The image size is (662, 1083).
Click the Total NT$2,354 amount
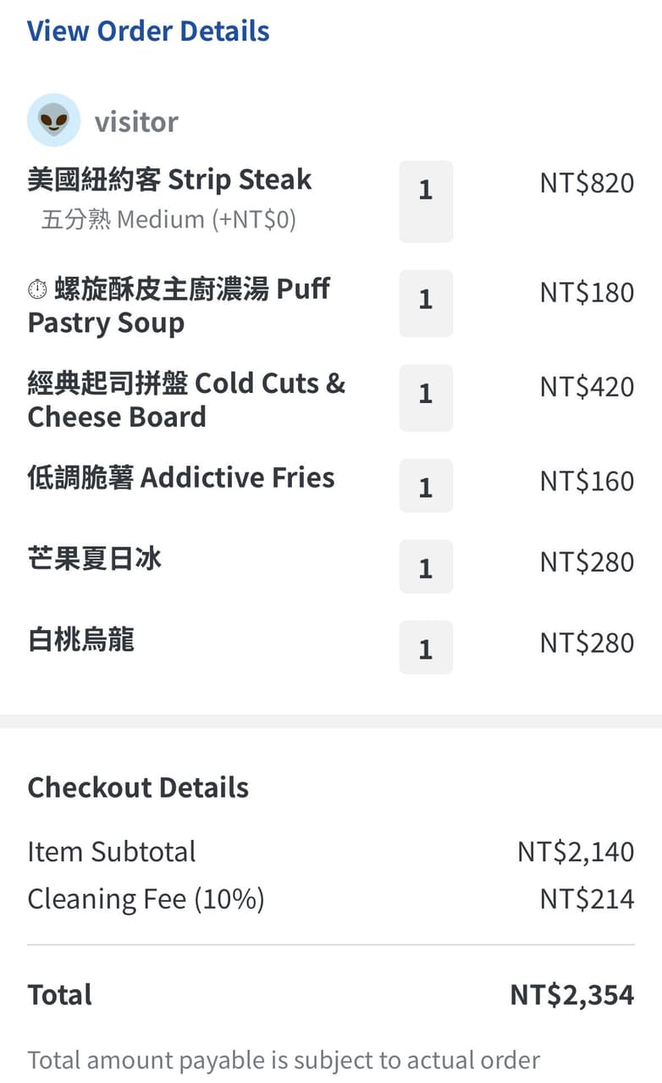point(571,995)
